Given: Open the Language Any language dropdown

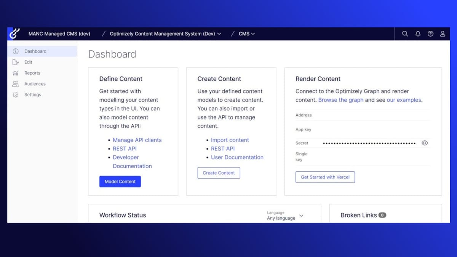Looking at the screenshot, I should [x=285, y=215].
